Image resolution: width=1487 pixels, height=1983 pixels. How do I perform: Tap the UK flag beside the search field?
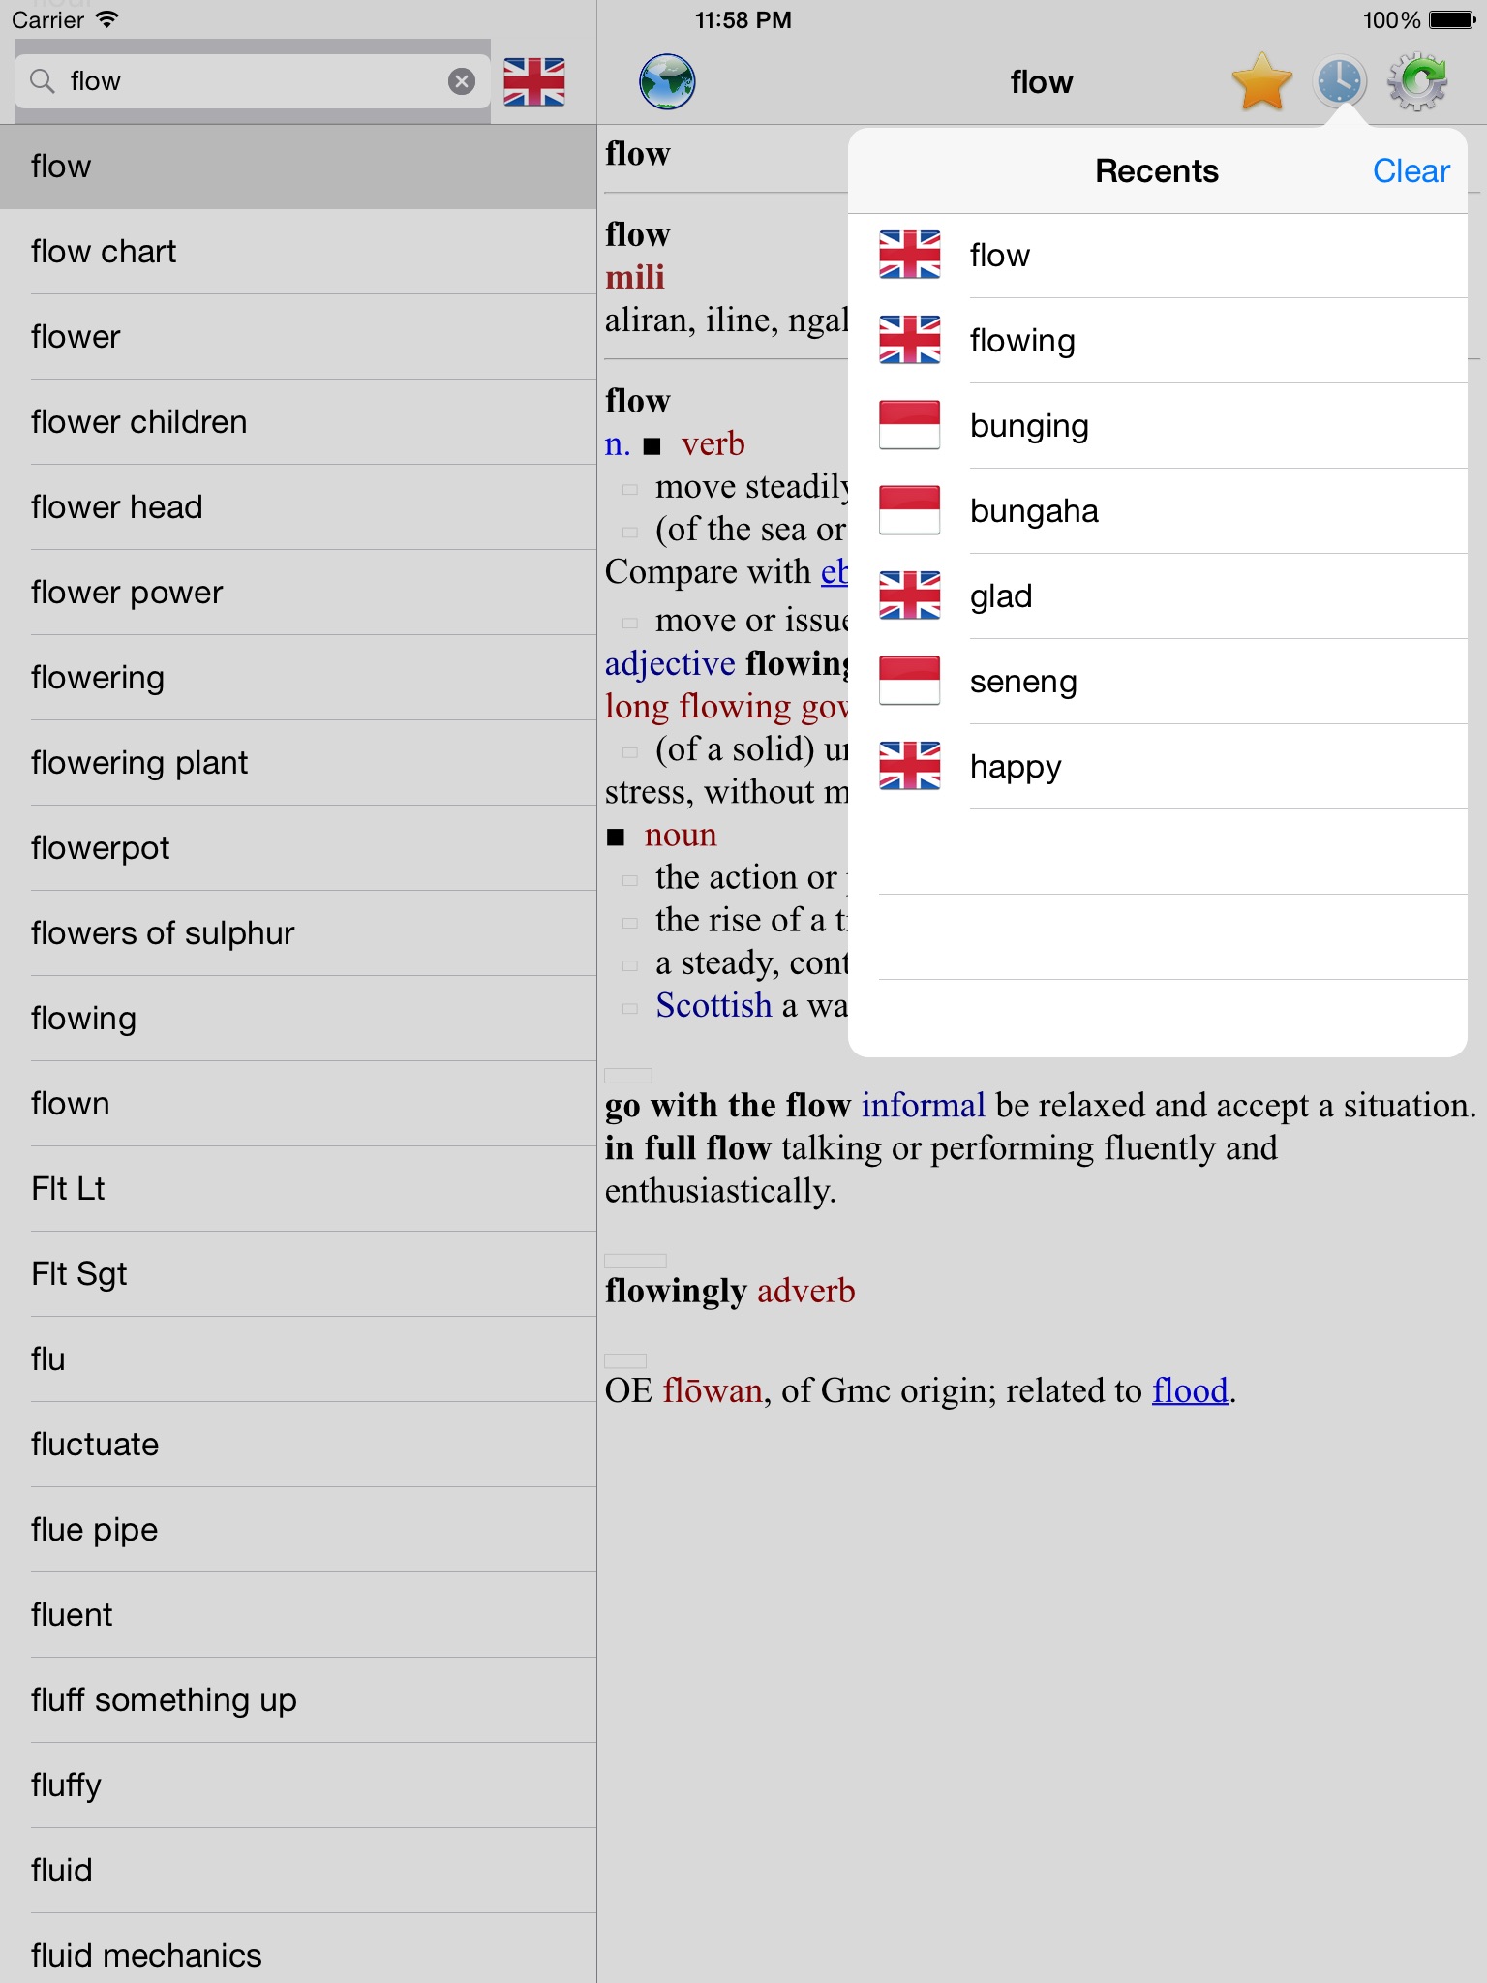[x=534, y=82]
